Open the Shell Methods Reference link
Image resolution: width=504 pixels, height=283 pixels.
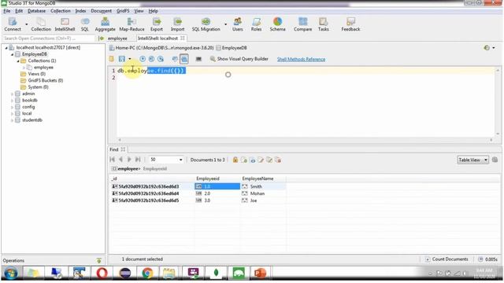[x=301, y=59]
